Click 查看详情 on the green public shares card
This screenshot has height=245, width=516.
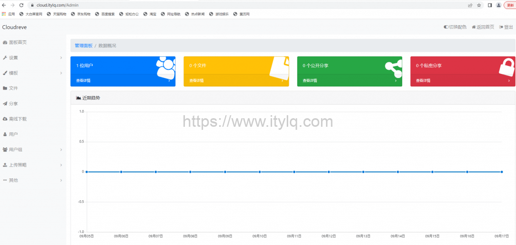[310, 80]
